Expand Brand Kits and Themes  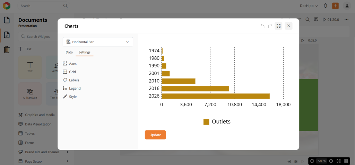43,152
